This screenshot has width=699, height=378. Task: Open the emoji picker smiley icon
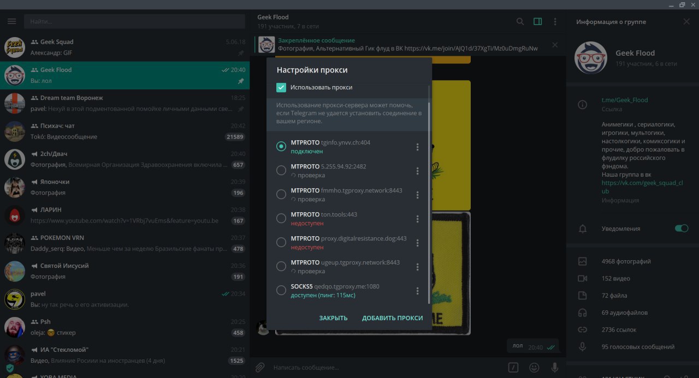[x=535, y=368]
